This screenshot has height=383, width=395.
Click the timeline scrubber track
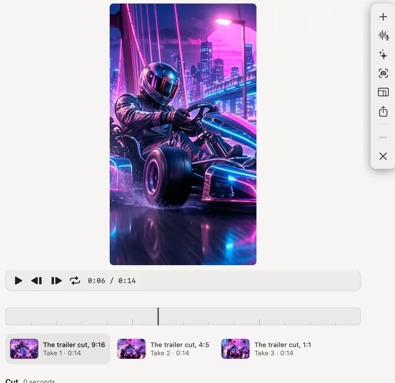tap(183, 316)
